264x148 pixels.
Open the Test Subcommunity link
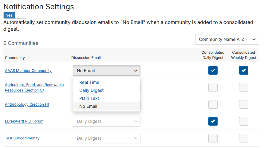click(x=22, y=138)
